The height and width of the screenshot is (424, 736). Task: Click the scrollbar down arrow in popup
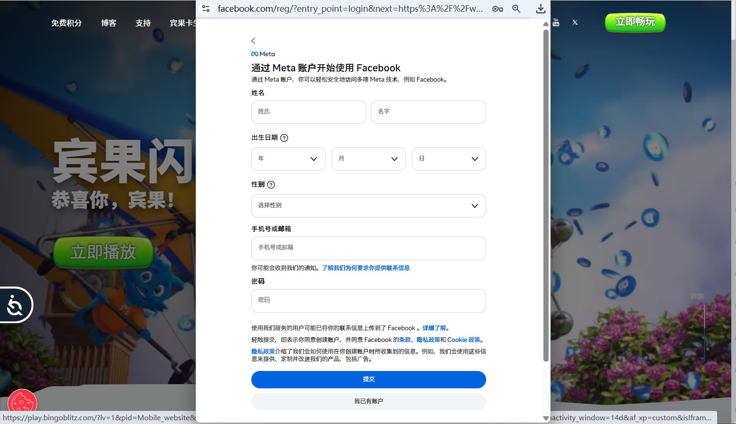point(546,418)
